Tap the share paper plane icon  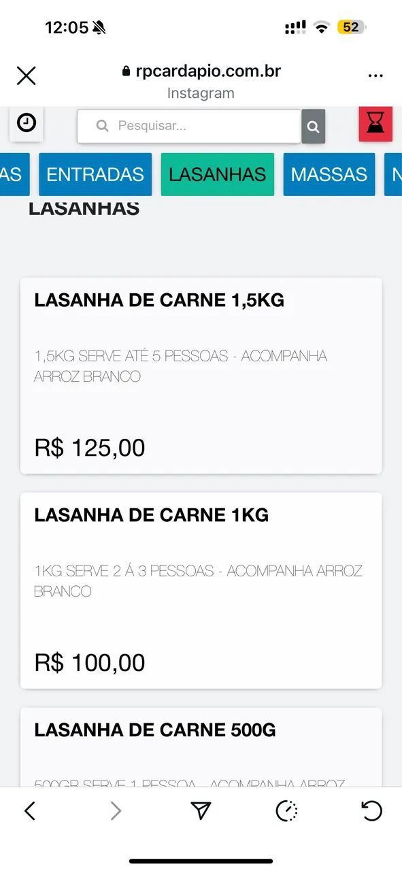pyautogui.click(x=201, y=810)
